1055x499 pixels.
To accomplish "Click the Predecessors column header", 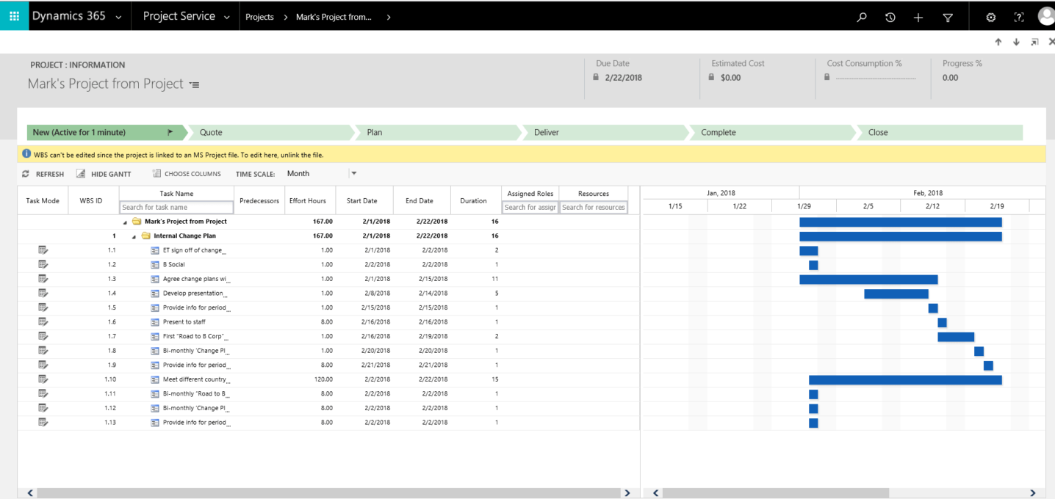I will pos(259,201).
